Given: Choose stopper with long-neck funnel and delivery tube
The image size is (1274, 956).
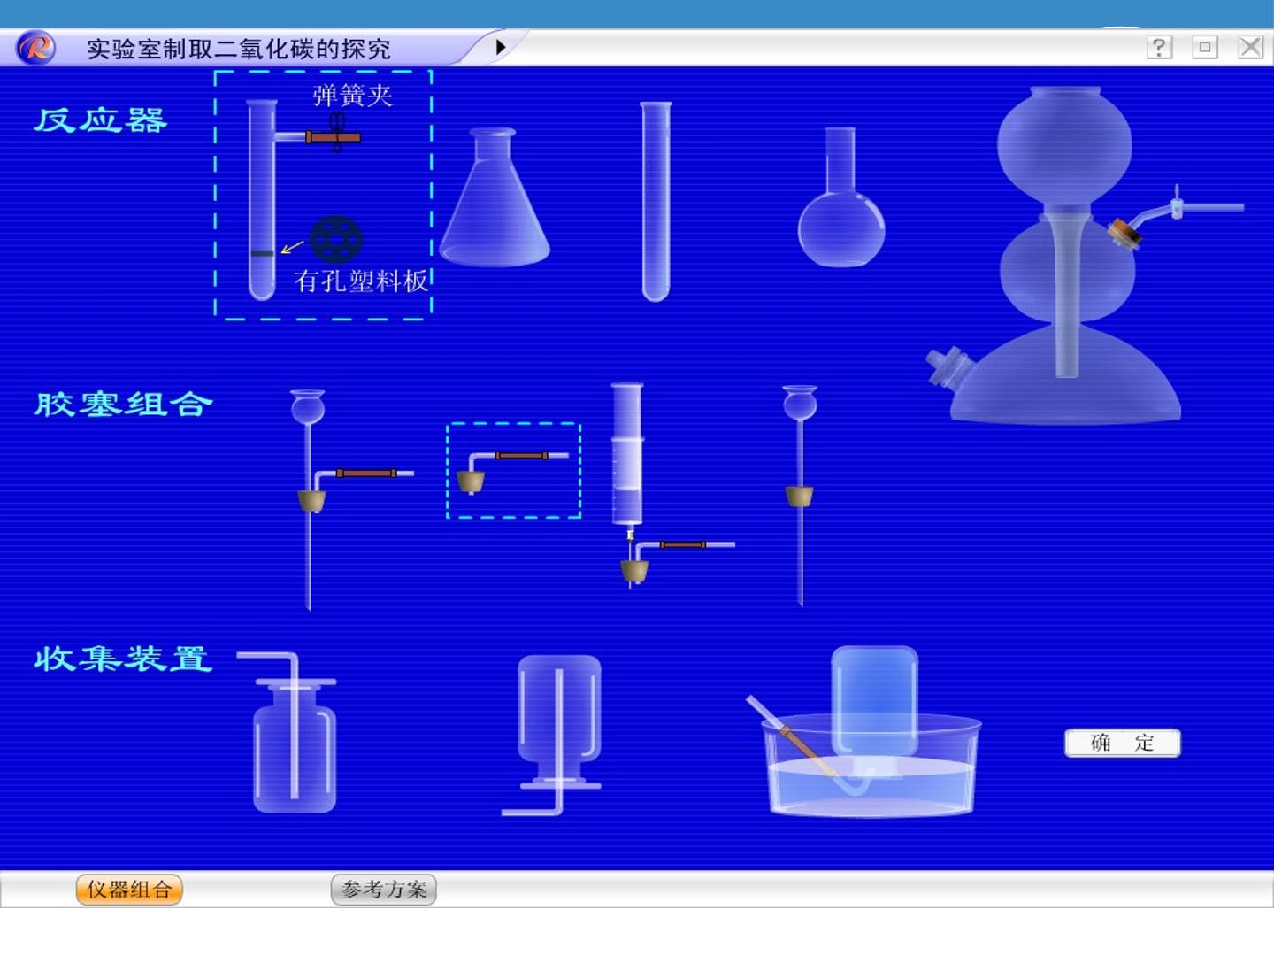Looking at the screenshot, I should 352,500.
